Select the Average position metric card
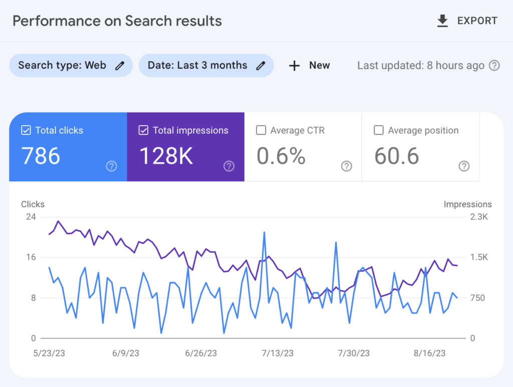The height and width of the screenshot is (387, 513). coord(420,146)
